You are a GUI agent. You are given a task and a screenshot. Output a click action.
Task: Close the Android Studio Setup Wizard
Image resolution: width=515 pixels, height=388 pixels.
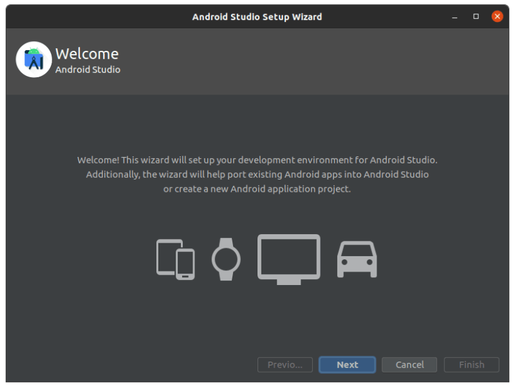coord(497,16)
